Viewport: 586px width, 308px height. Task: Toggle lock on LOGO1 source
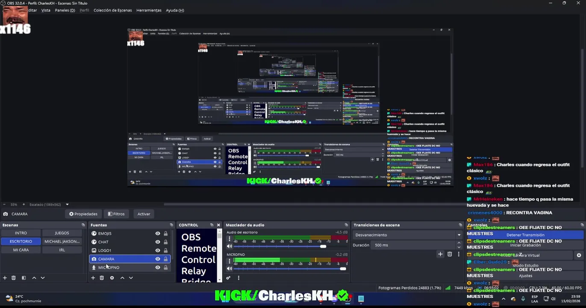click(166, 251)
